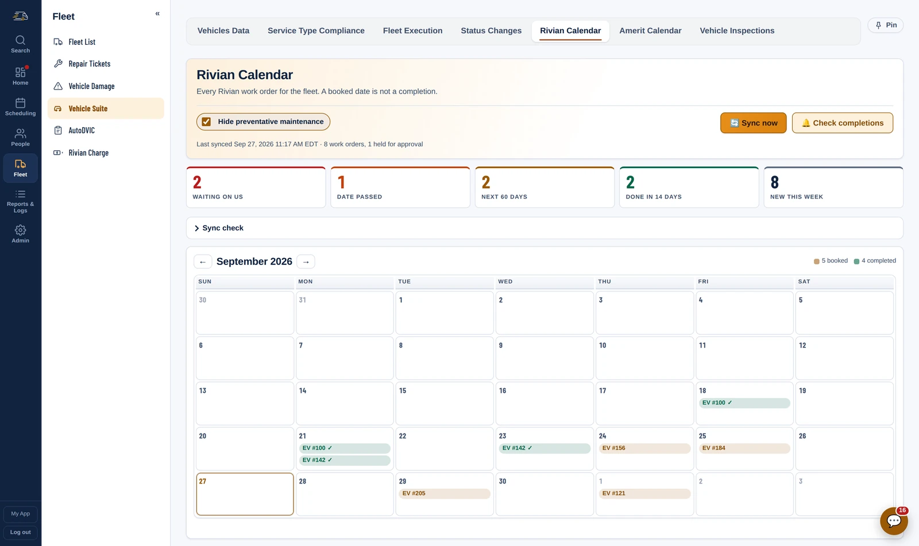Screen dimensions: 919x546
Task: Open the Next 60 Days stat card
Action: pos(545,188)
